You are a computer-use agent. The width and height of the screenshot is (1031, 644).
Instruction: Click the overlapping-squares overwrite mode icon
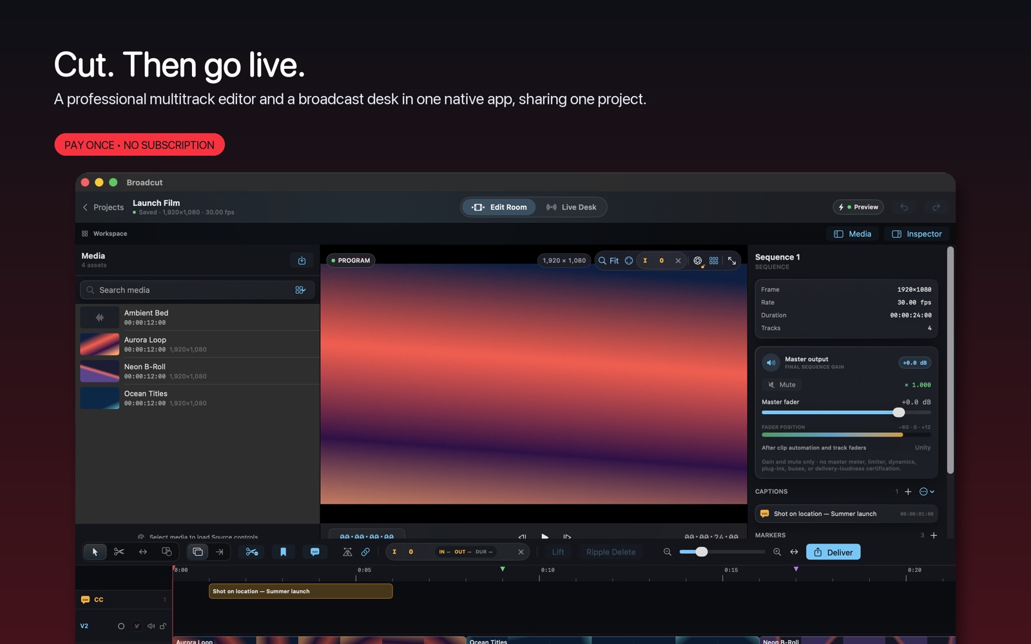(x=198, y=552)
